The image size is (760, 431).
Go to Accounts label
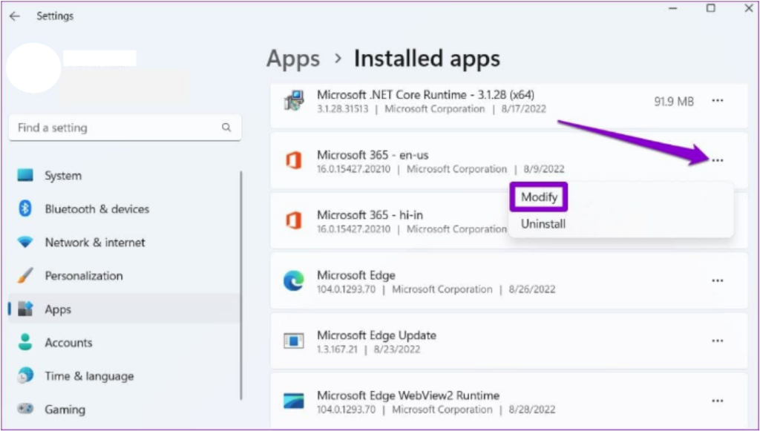click(x=68, y=343)
